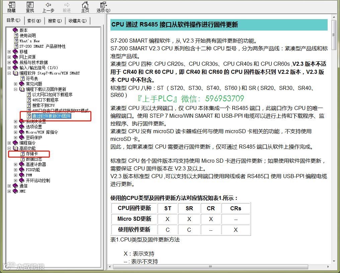Click the vertical scrollbar thumb
This screenshot has width=340, height=273.
(334, 35)
